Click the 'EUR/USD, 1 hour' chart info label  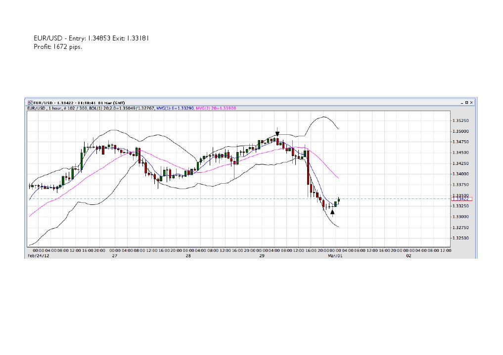point(45,109)
